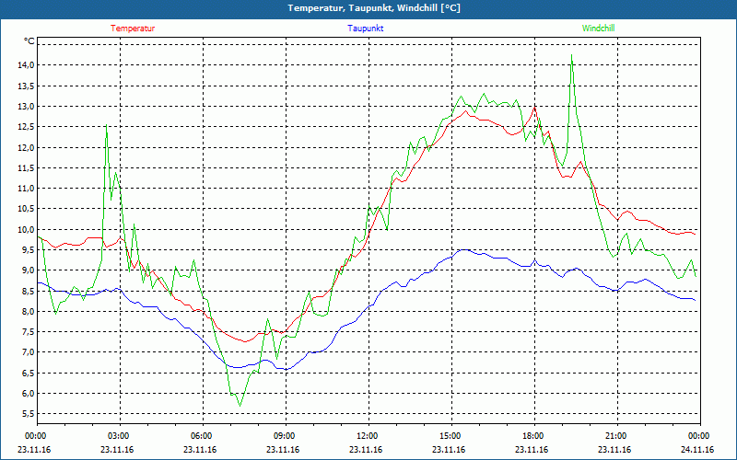737x460 pixels.
Task: Click the 7,5 y-axis value
Action: point(29,332)
